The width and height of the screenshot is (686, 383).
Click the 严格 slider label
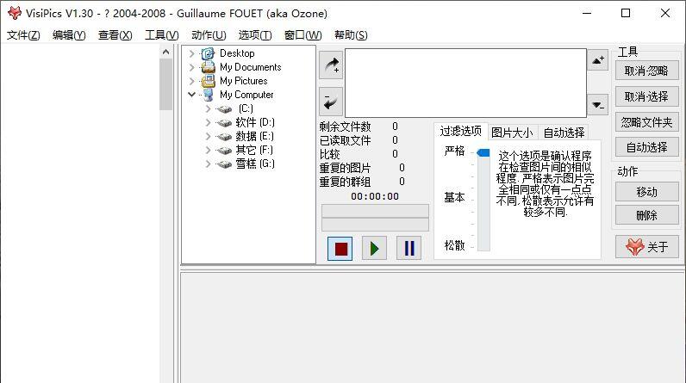pos(454,151)
